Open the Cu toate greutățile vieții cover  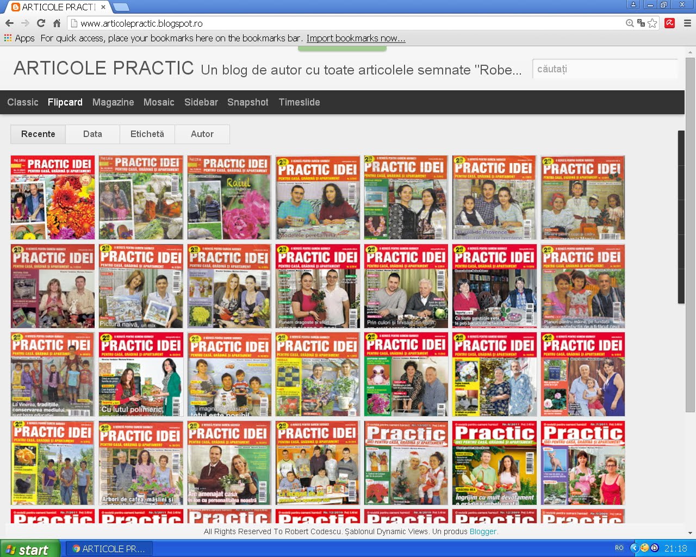click(x=494, y=286)
